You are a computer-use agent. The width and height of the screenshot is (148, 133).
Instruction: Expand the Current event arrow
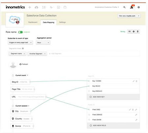pyautogui.click(x=28, y=75)
